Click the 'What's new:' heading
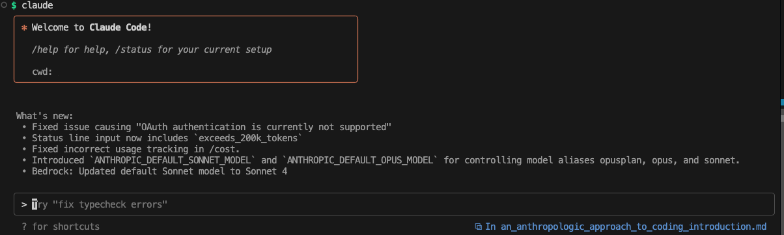The height and width of the screenshot is (235, 784). pyautogui.click(x=45, y=116)
